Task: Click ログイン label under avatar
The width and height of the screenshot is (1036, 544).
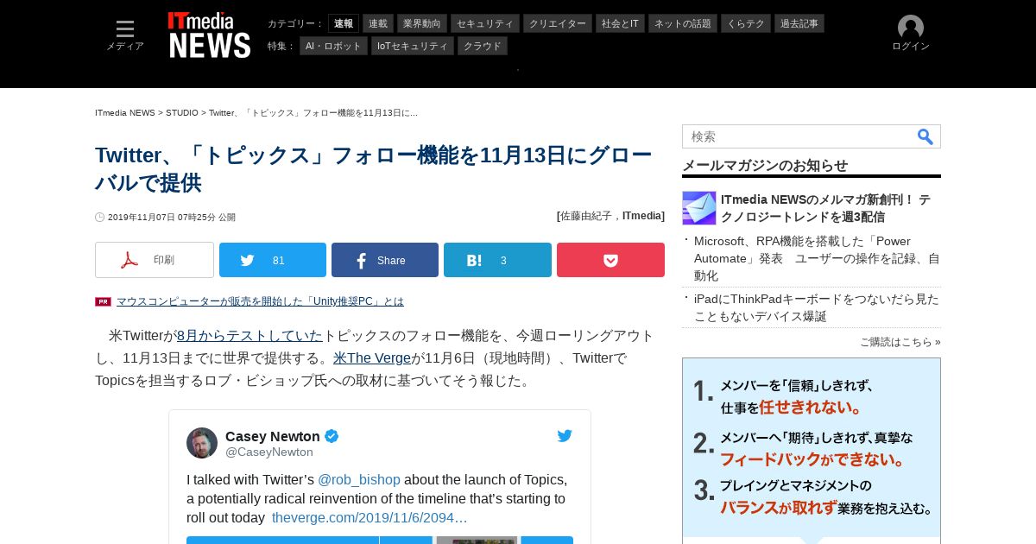Action: click(911, 47)
